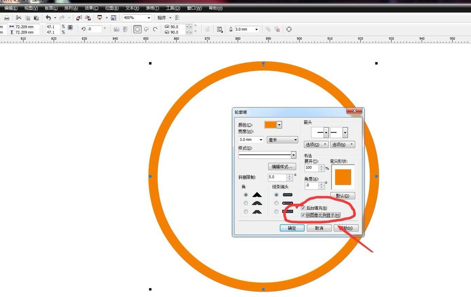The image size is (471, 297).
Task: Click the 角度 stepper arrows in dialog
Action: 321,185
